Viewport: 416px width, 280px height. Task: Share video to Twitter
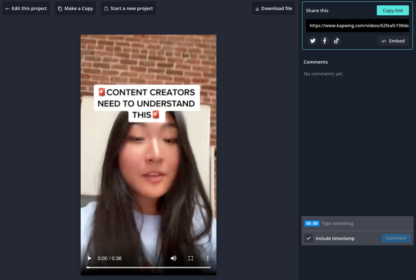click(x=313, y=41)
